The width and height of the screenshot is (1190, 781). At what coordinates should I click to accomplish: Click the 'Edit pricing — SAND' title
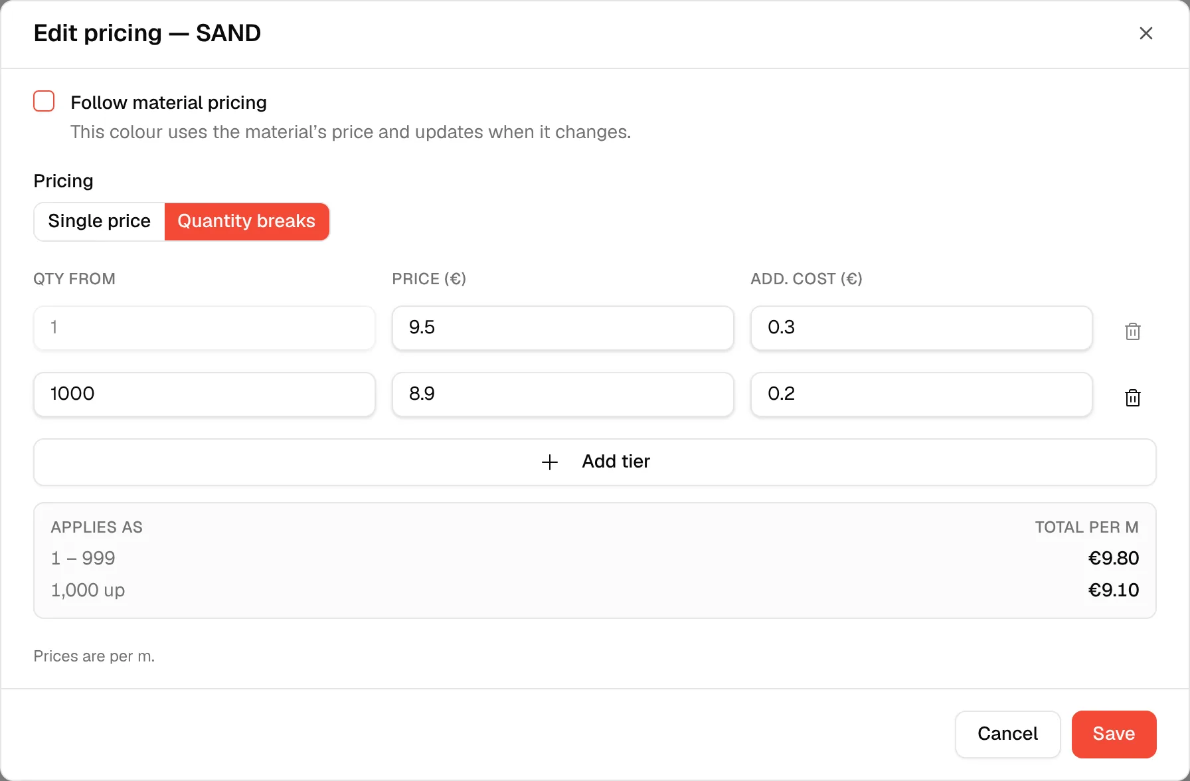tap(147, 33)
